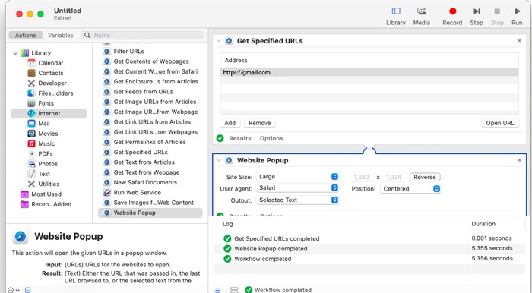Select the Developer category
The height and width of the screenshot is (293, 532).
[x=52, y=83]
